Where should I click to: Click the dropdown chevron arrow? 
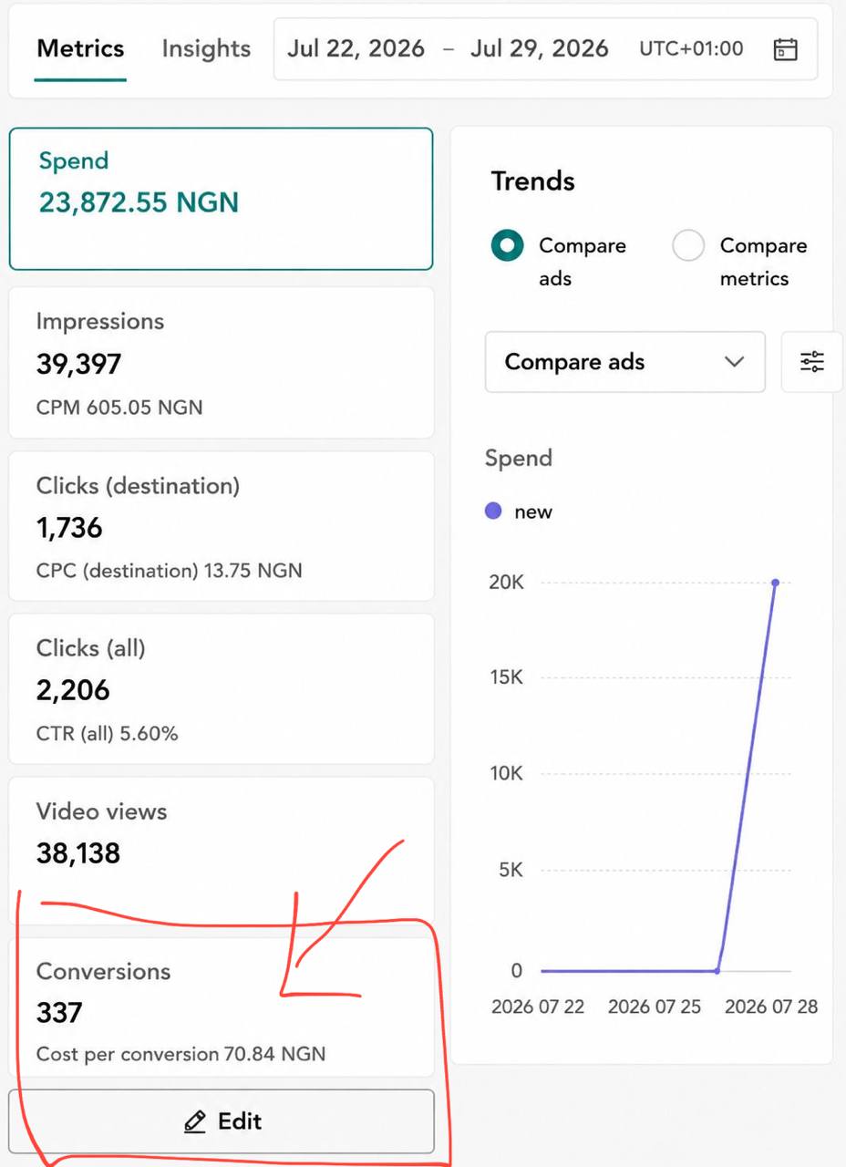(x=734, y=362)
